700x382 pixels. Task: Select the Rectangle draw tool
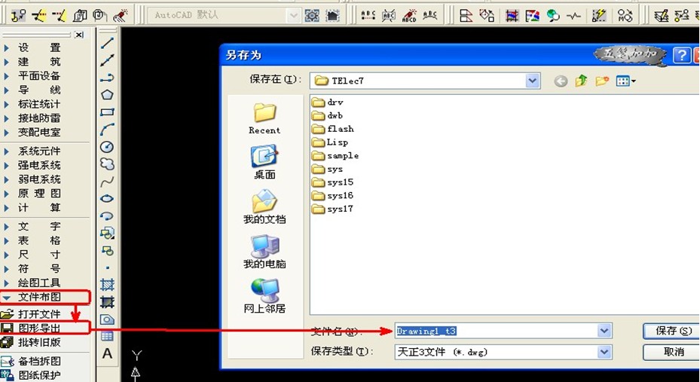pos(107,112)
